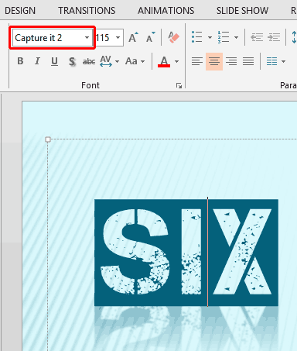Open the DESIGN ribbon tab
Image resolution: width=297 pixels, height=351 pixels.
point(20,11)
